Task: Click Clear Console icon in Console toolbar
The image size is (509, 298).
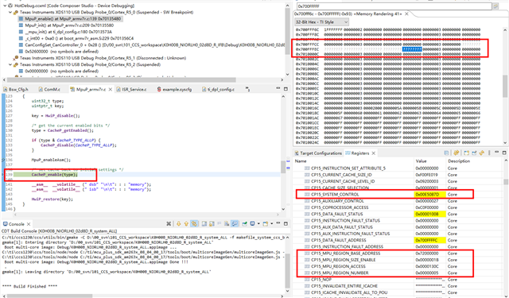Action: 227,224
